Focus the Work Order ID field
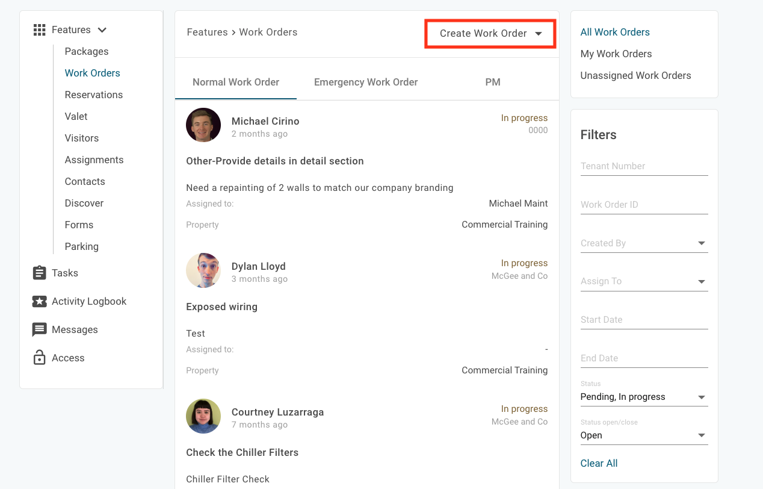The image size is (763, 489). click(x=644, y=205)
